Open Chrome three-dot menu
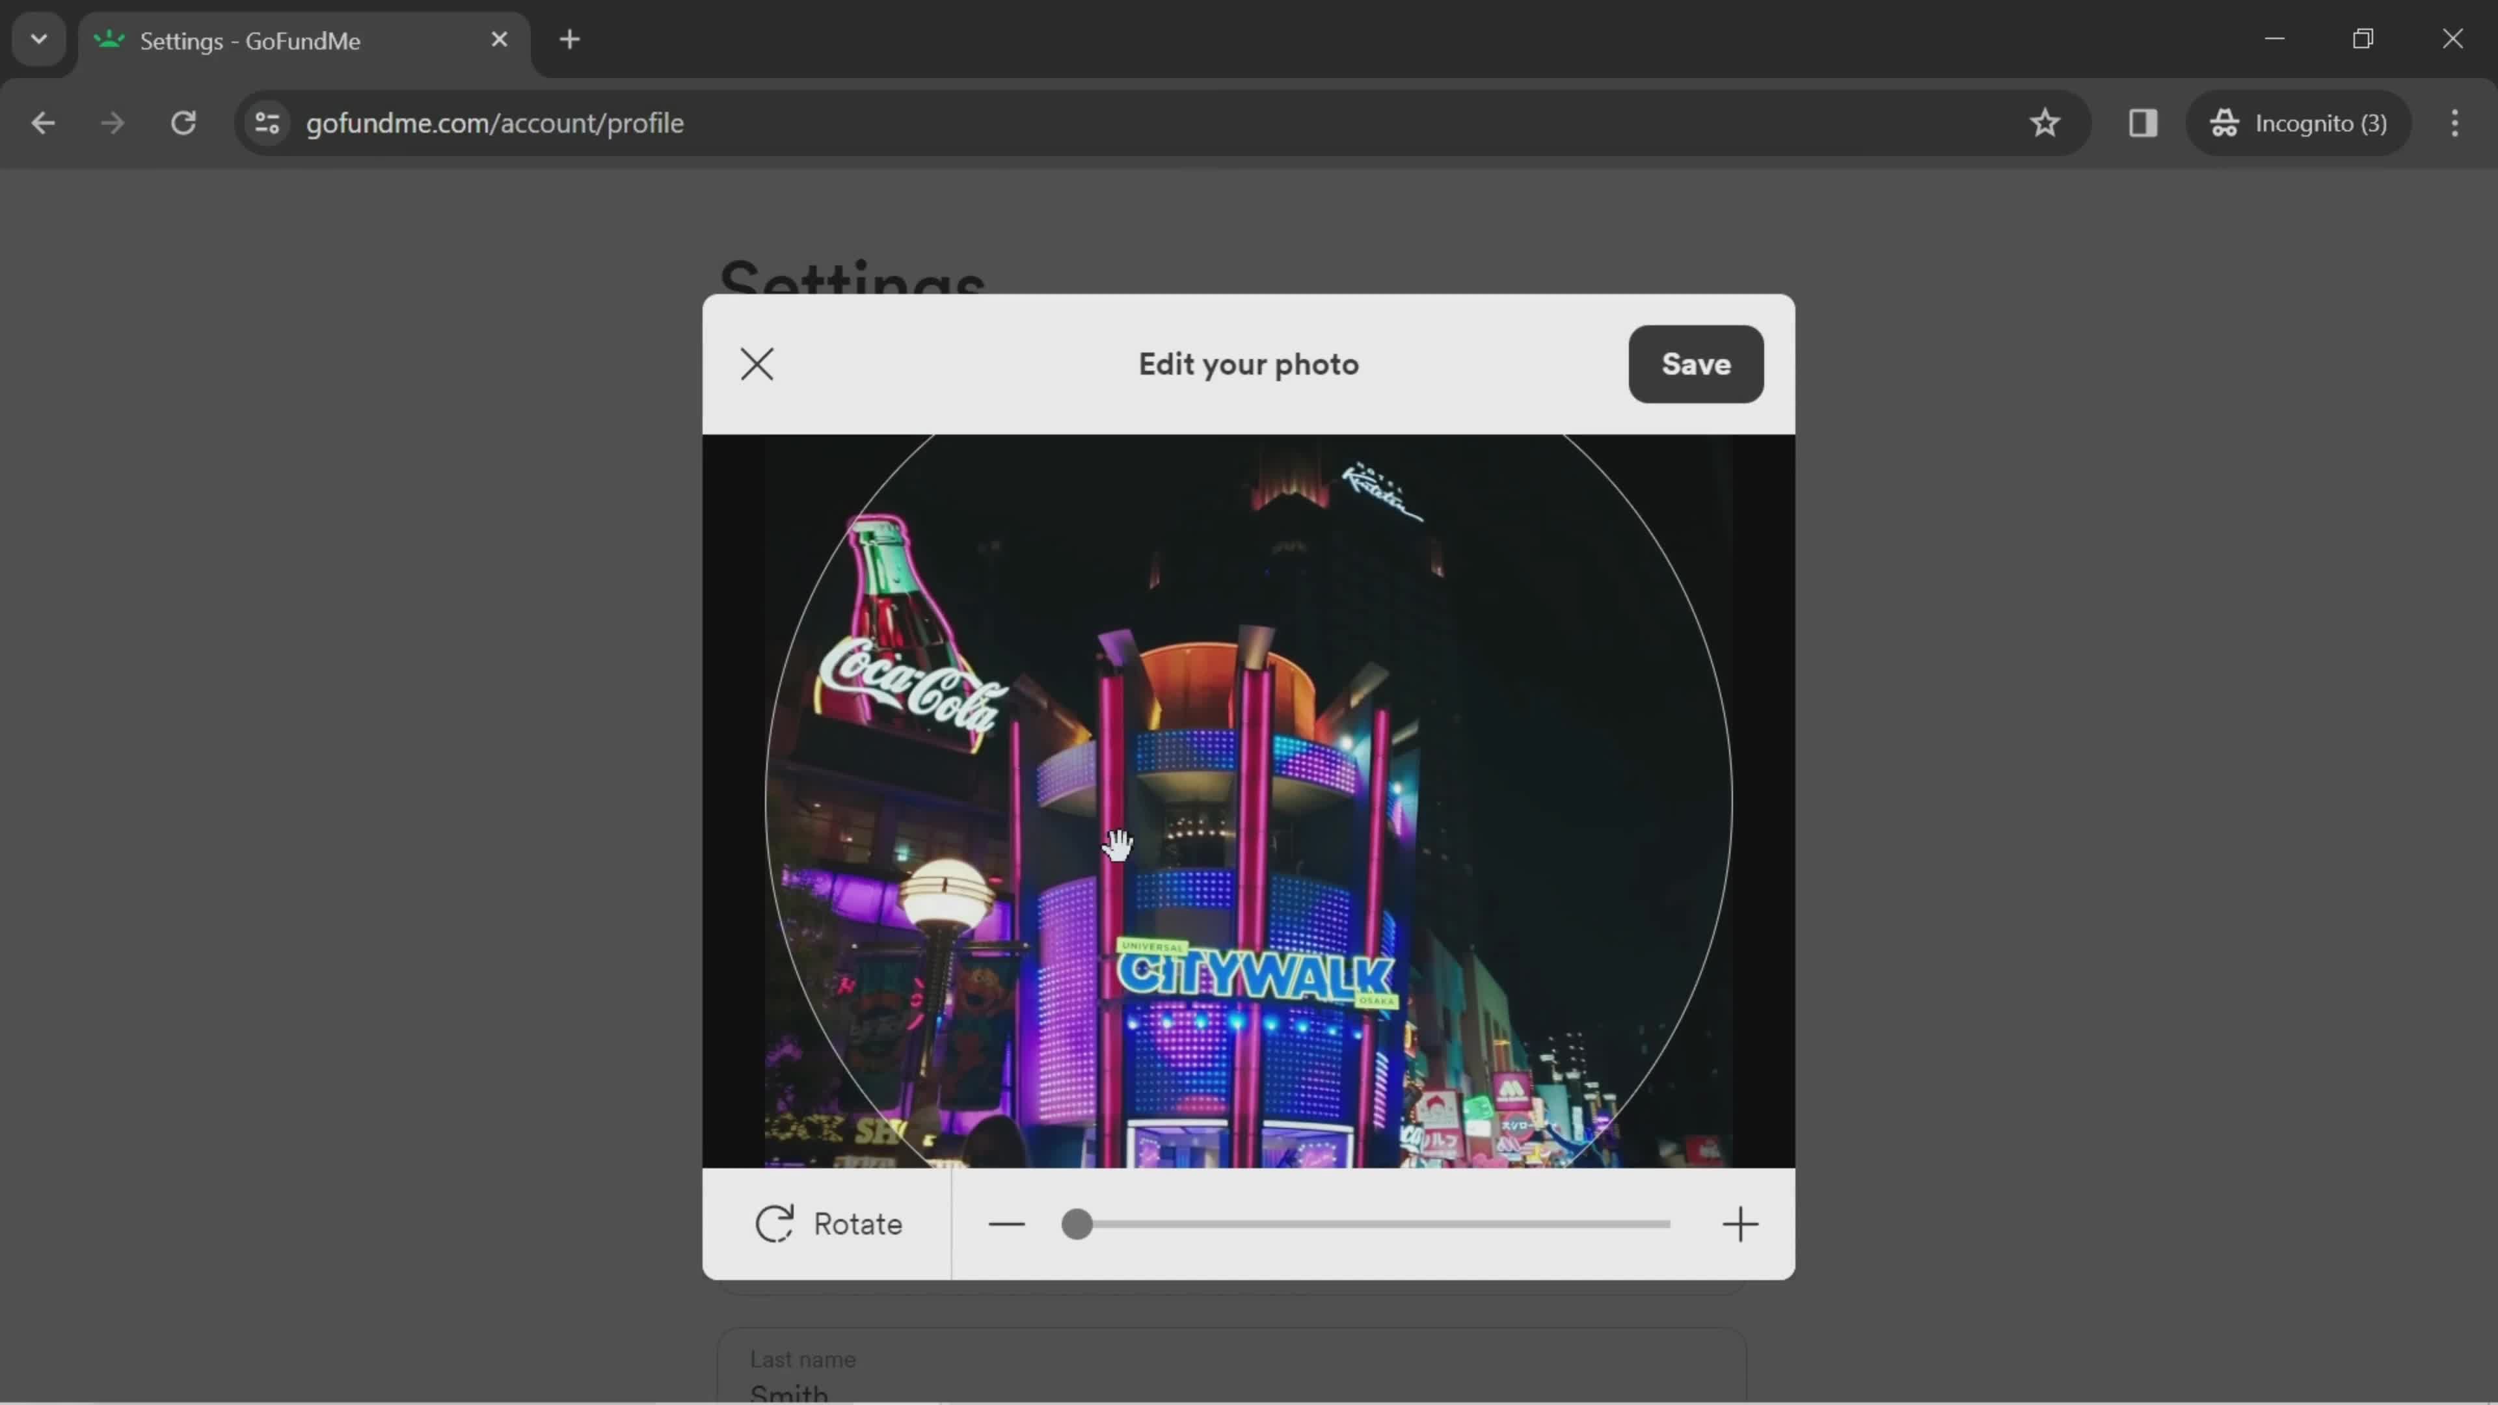Screen dimensions: 2498x1405 (x=2454, y=123)
